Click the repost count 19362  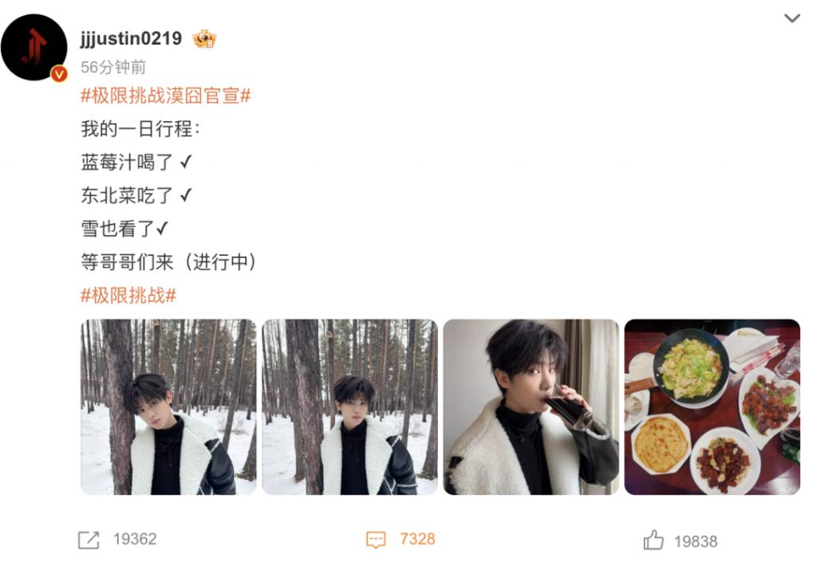point(135,540)
